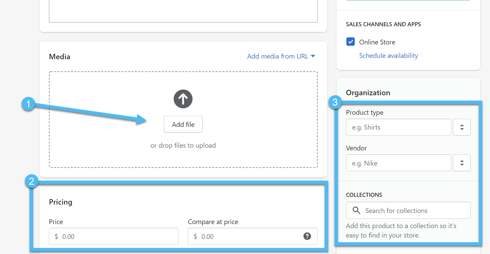
Task: Click the Organization section heading
Action: (x=368, y=93)
